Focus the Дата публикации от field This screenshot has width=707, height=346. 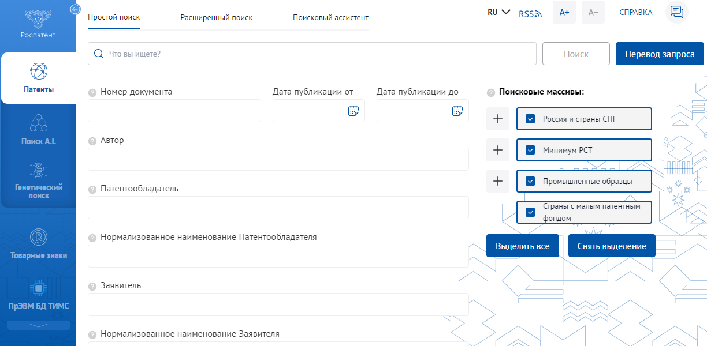[319, 111]
